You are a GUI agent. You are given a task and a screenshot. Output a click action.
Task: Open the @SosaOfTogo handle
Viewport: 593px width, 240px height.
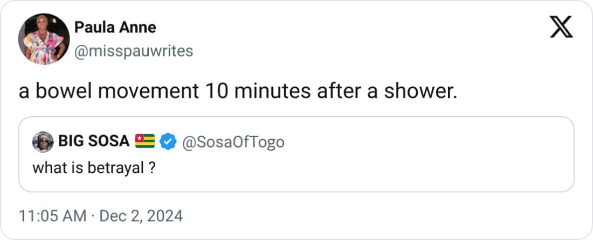234,142
